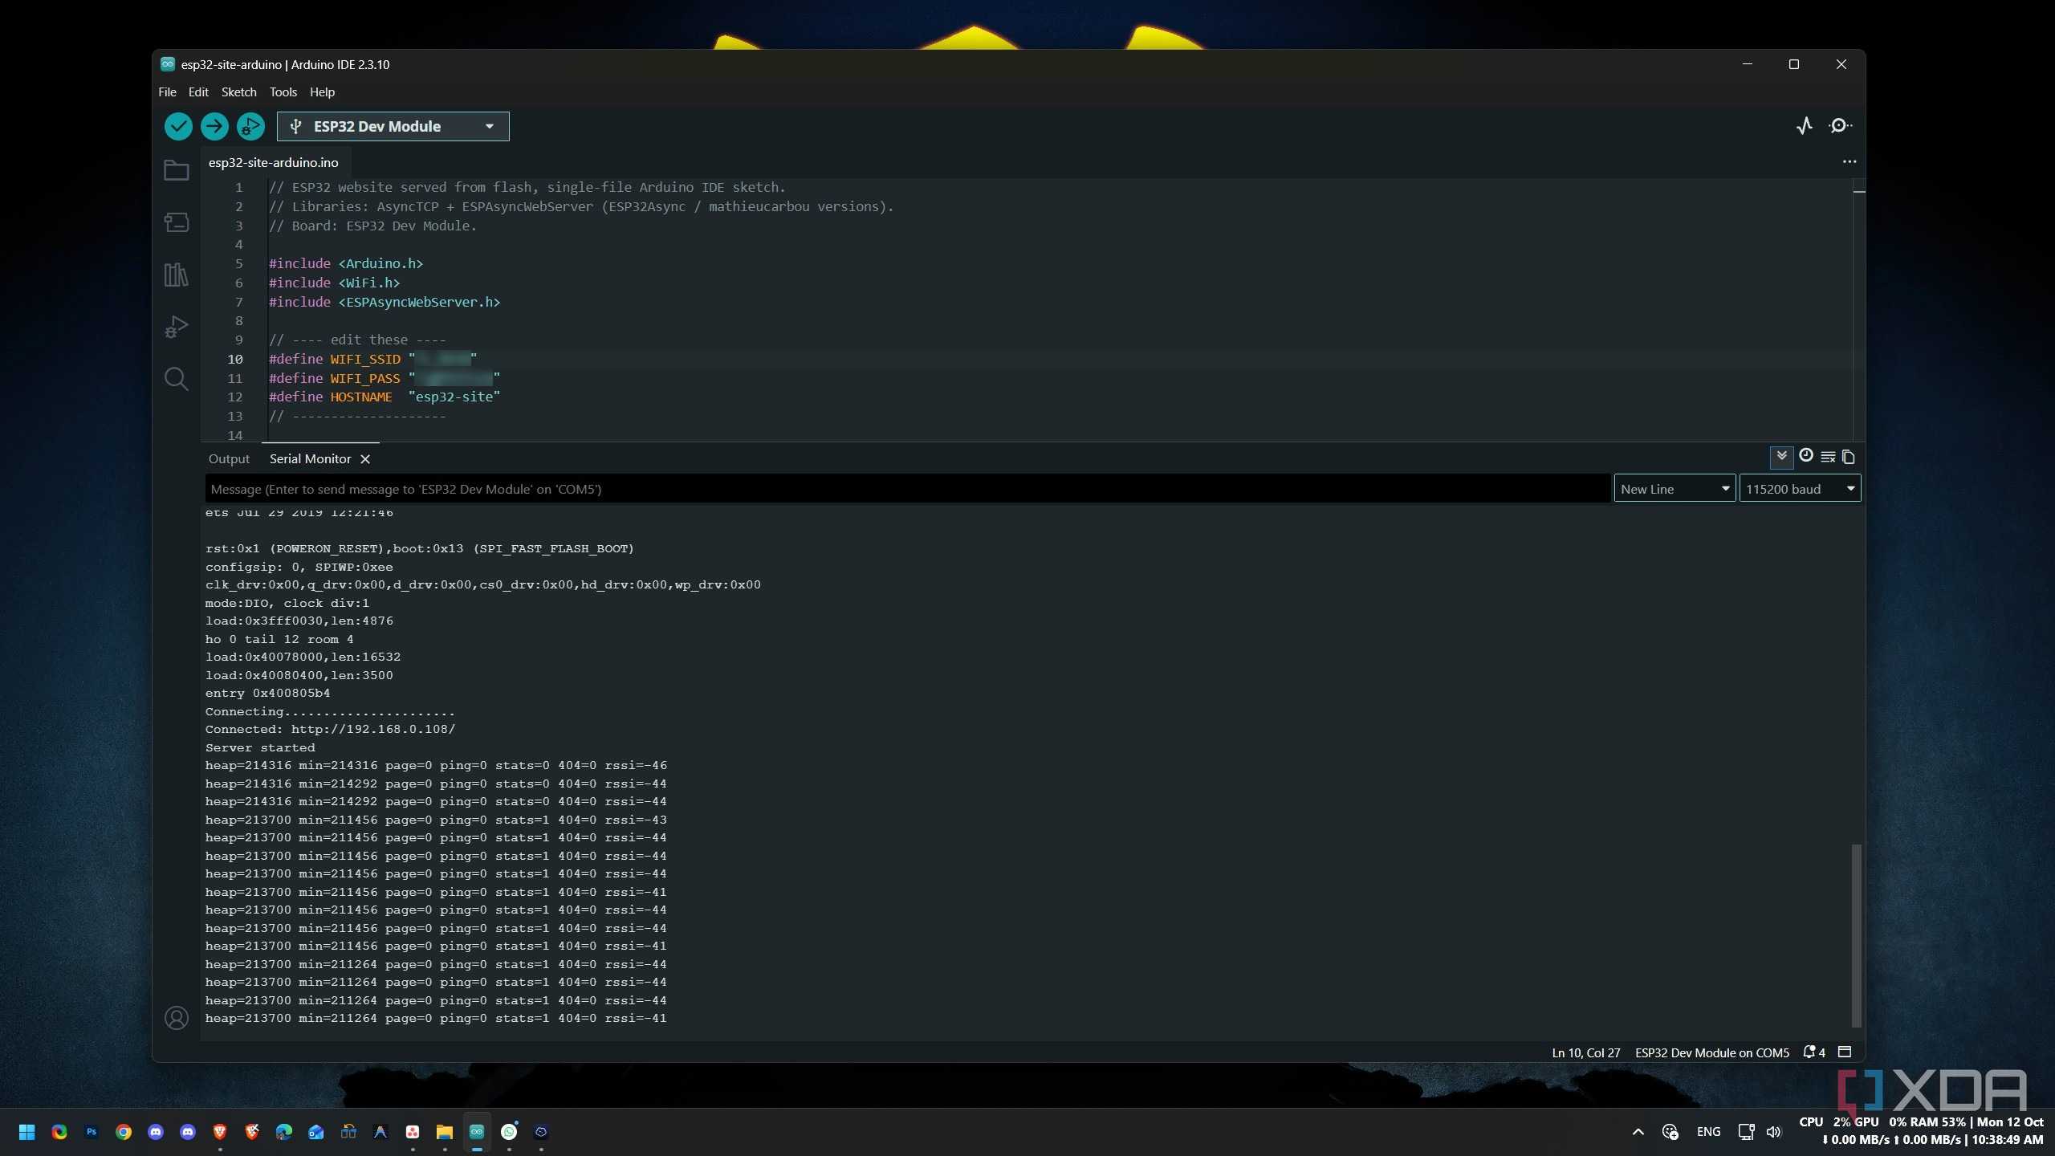Image resolution: width=2055 pixels, height=1156 pixels.
Task: Open the Boards Manager sidebar icon
Action: click(177, 222)
